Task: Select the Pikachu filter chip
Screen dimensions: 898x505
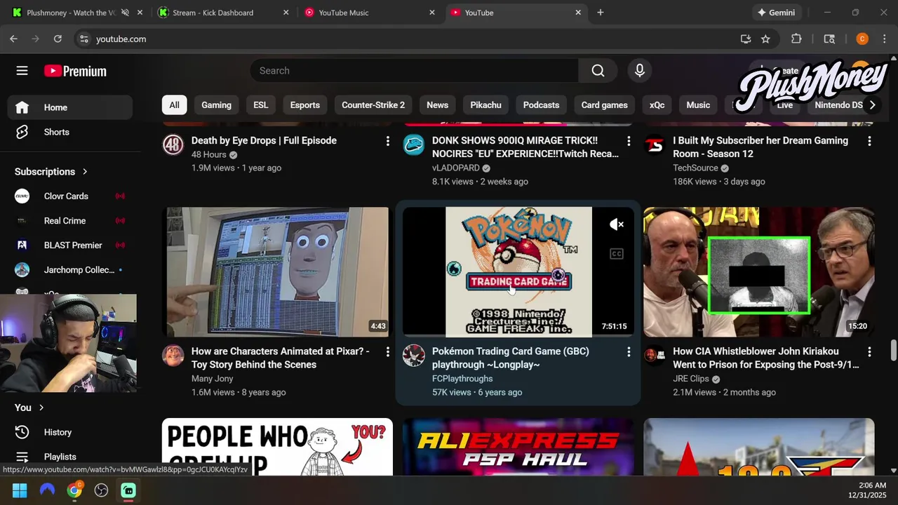Action: tap(485, 105)
